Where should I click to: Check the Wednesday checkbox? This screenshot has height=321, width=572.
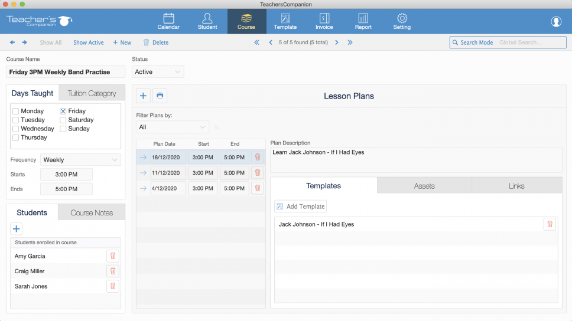point(16,129)
